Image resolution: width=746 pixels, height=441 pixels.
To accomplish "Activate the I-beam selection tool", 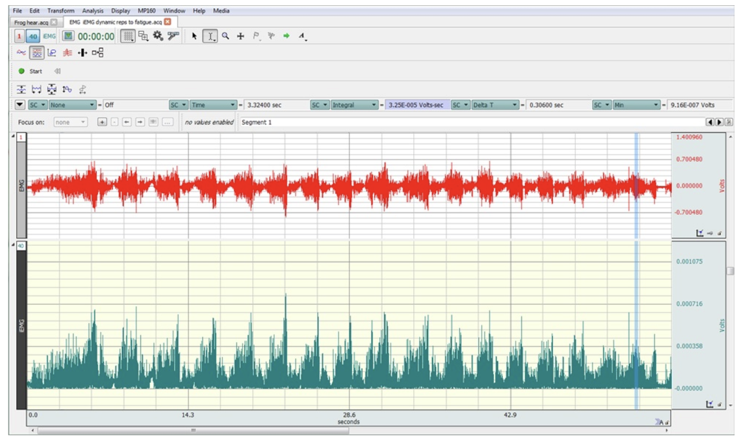I will point(210,36).
